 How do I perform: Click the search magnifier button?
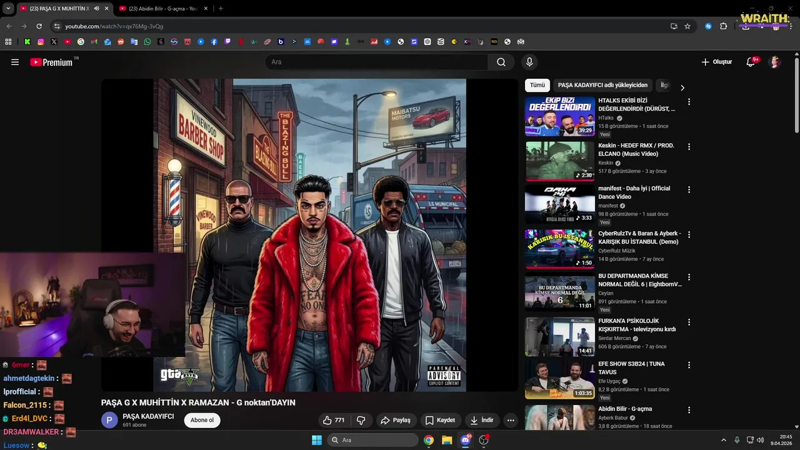pos(501,62)
